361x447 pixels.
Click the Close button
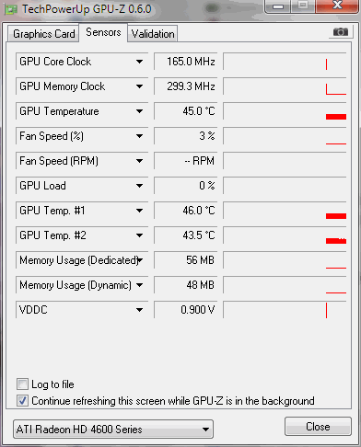pos(318,427)
